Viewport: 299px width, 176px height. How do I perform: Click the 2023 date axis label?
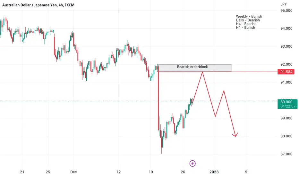coord(214,172)
